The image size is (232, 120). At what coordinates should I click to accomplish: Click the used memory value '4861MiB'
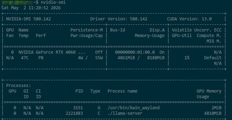pyautogui.click(x=126, y=58)
